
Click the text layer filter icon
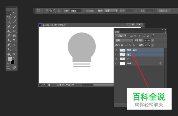point(139,36)
